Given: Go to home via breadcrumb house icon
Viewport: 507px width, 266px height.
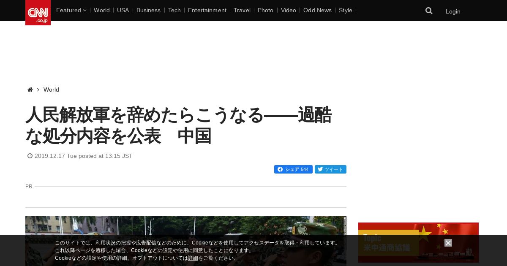Looking at the screenshot, I should click(x=30, y=90).
